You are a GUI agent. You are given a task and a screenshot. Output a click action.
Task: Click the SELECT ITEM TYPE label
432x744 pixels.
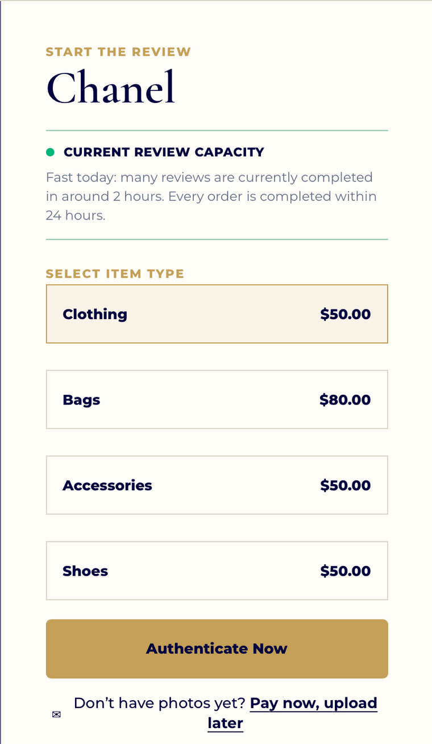115,274
